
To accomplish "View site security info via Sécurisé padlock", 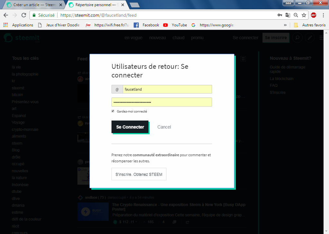I will (43, 15).
